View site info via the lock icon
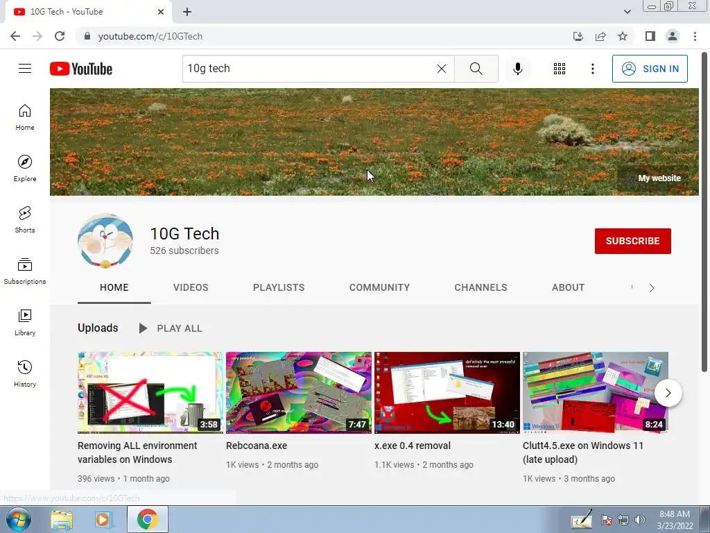 click(87, 36)
